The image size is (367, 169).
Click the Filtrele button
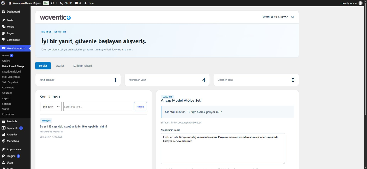[141, 107]
